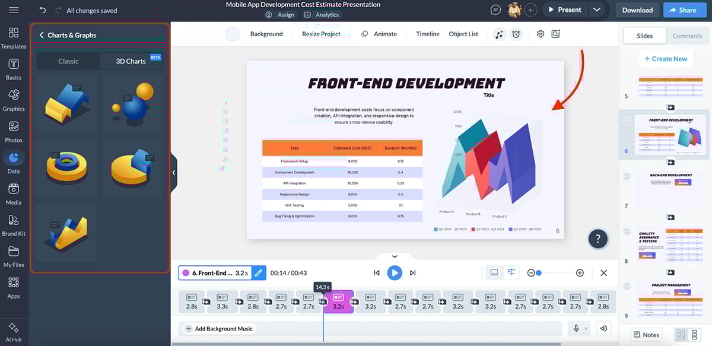Switch to the Comments tab
The height and width of the screenshot is (346, 712).
tap(686, 36)
